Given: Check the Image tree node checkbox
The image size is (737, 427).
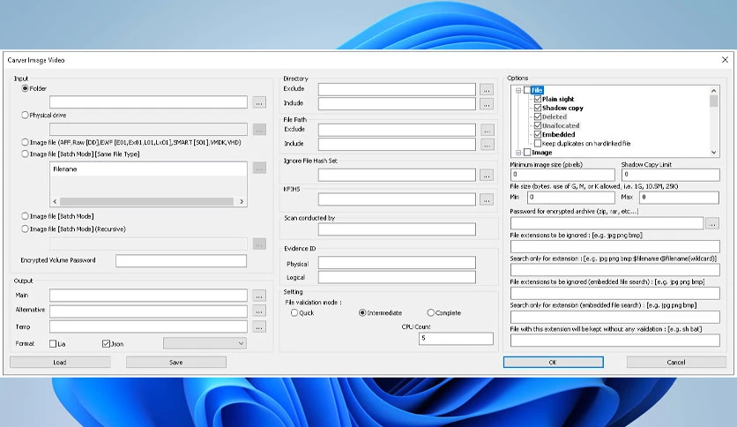Looking at the screenshot, I should (527, 153).
